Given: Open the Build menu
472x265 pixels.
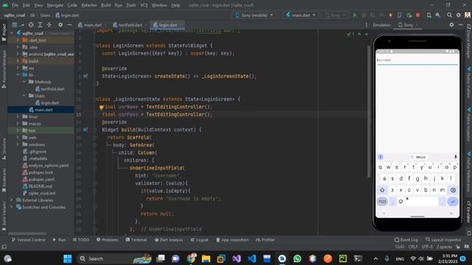Looking at the screenshot, I should [x=105, y=5].
